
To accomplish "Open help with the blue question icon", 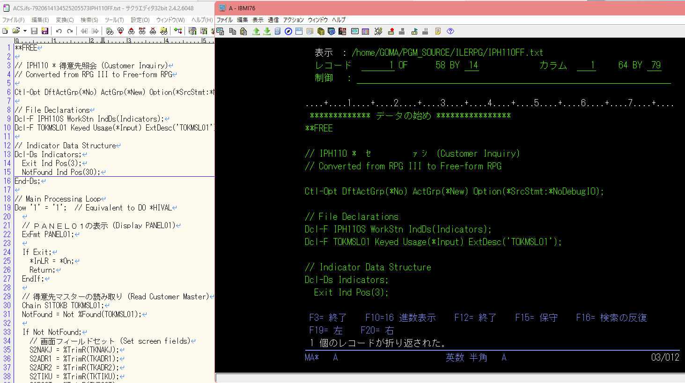I will point(450,31).
